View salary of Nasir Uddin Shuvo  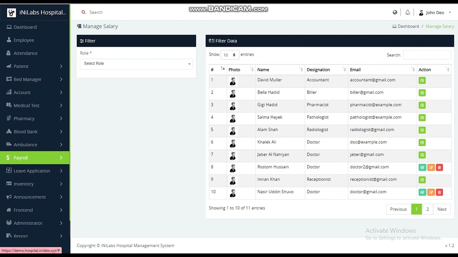pyautogui.click(x=422, y=192)
